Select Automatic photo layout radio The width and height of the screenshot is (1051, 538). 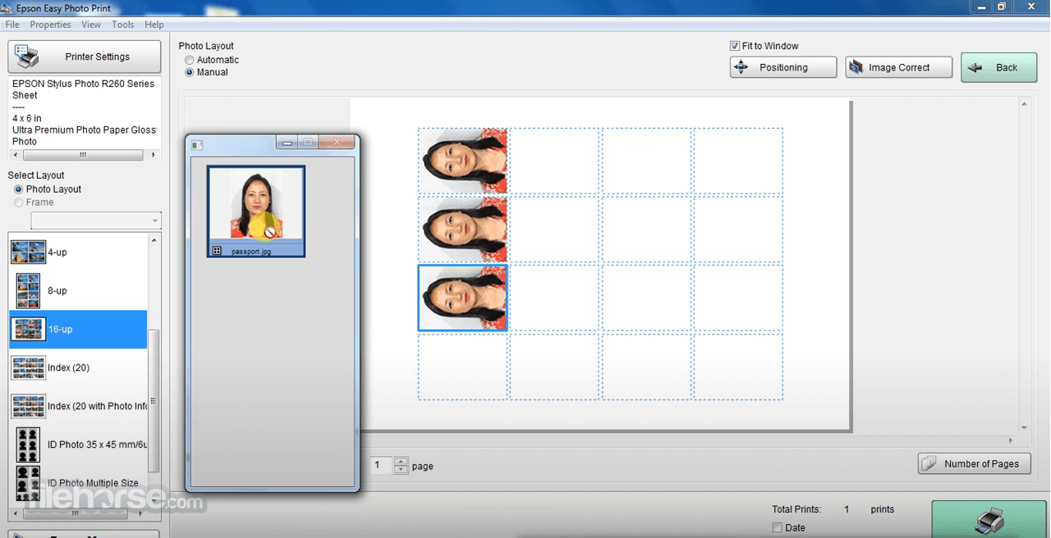pyautogui.click(x=190, y=60)
